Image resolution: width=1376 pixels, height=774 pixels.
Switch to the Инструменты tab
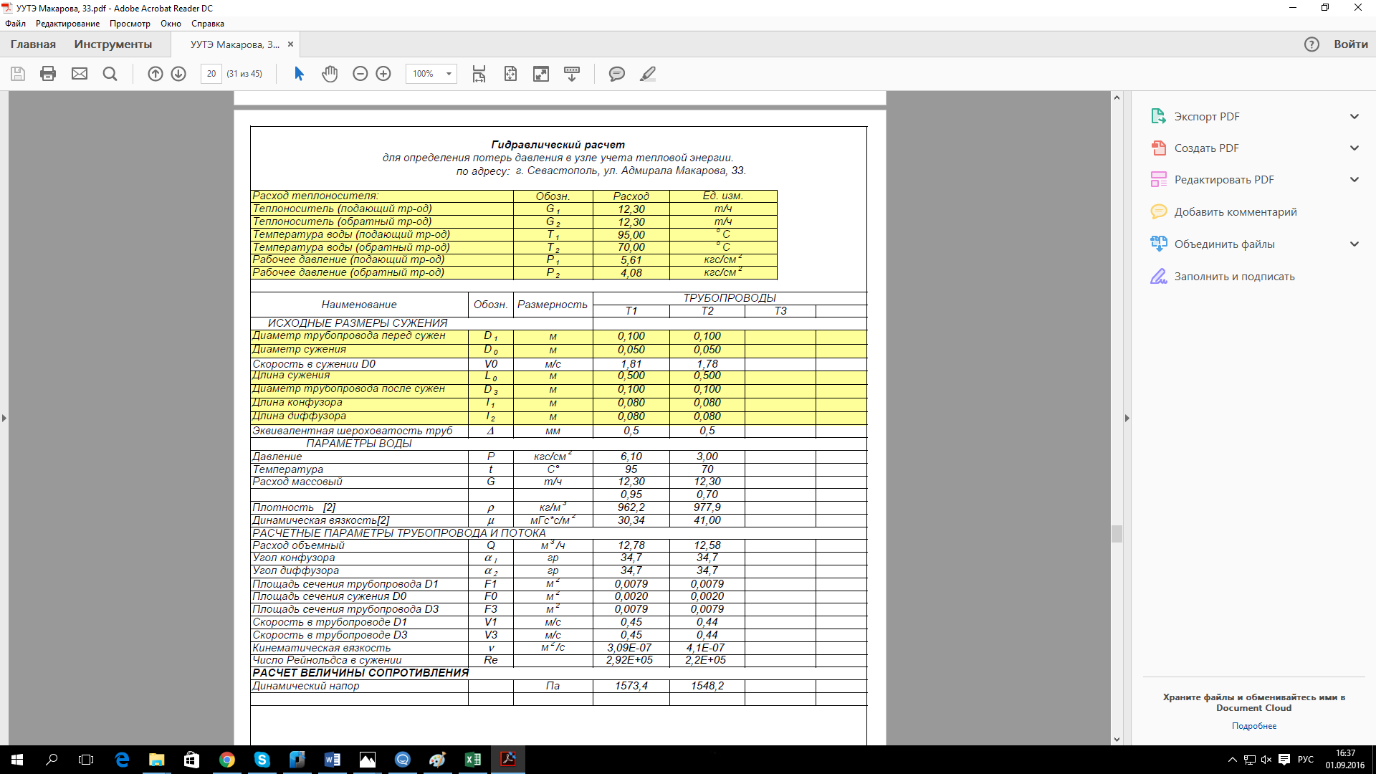point(113,44)
